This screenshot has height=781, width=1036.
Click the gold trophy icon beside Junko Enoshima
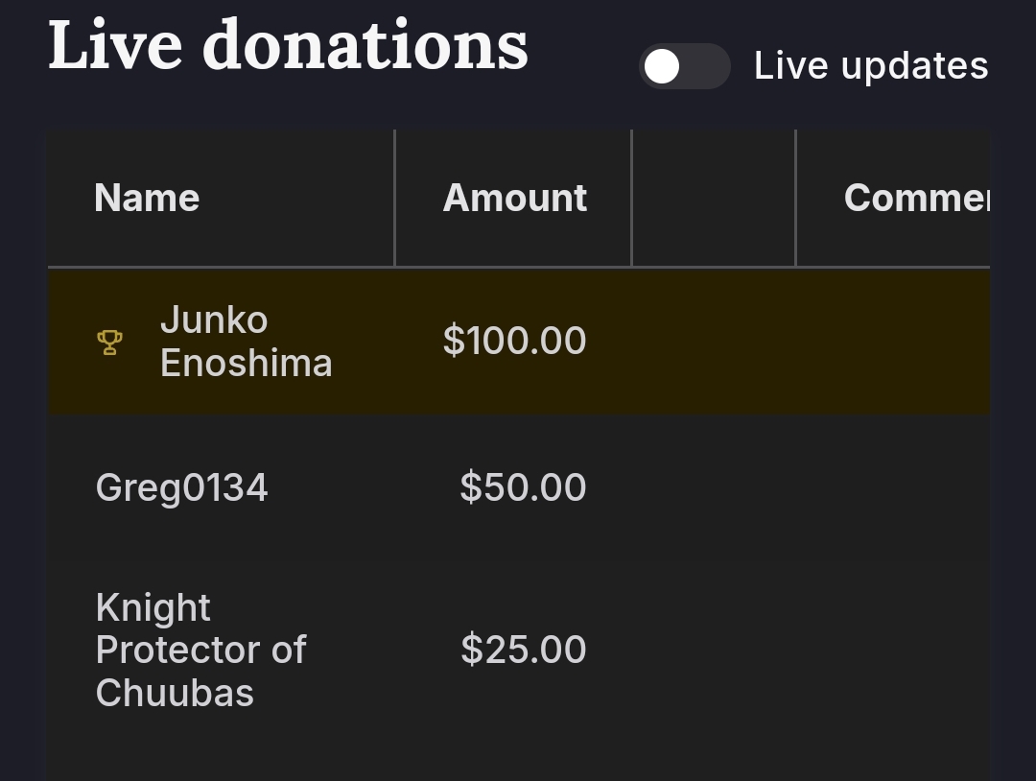pos(109,343)
